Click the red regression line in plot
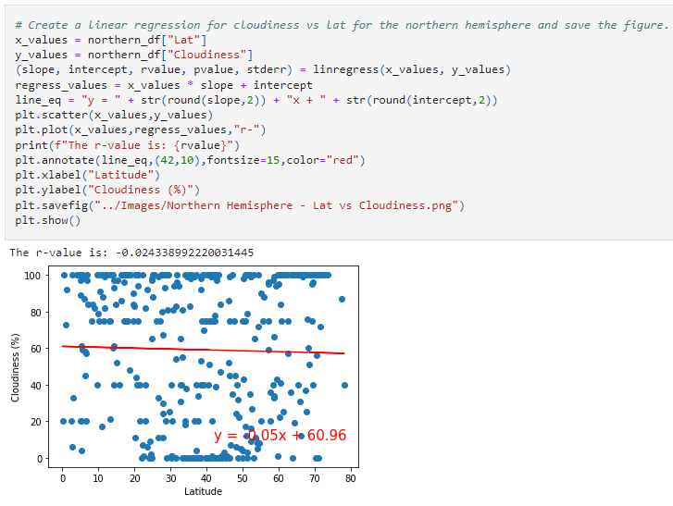Image resolution: width=673 pixels, height=506 pixels. point(204,350)
